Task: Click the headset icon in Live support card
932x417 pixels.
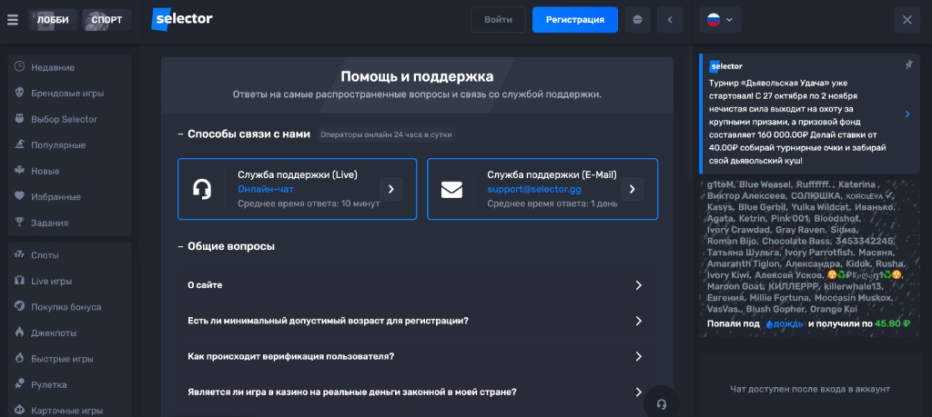Action: point(202,189)
